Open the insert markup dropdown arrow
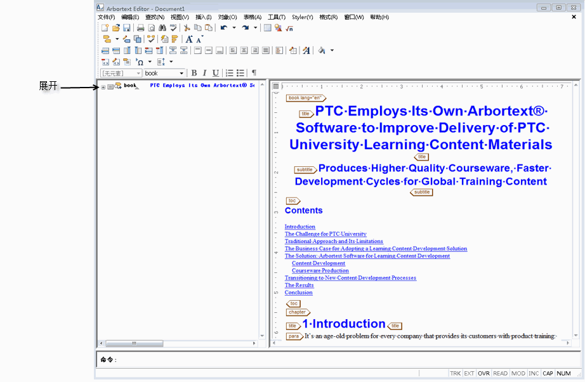This screenshot has height=382, width=585. coord(117,39)
